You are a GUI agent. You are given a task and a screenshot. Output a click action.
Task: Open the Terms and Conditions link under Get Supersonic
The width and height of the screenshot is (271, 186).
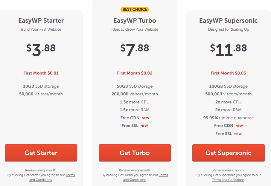click(228, 180)
